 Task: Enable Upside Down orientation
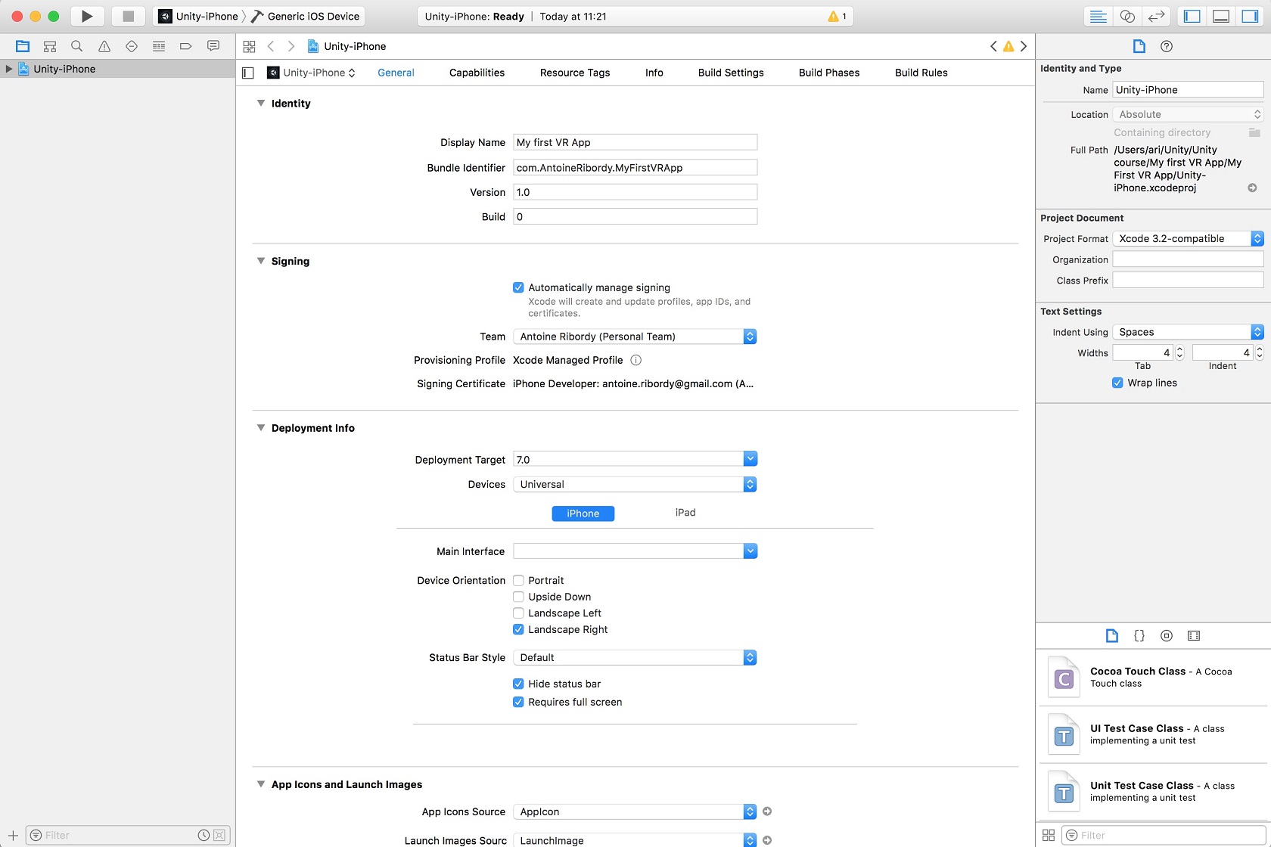(518, 597)
